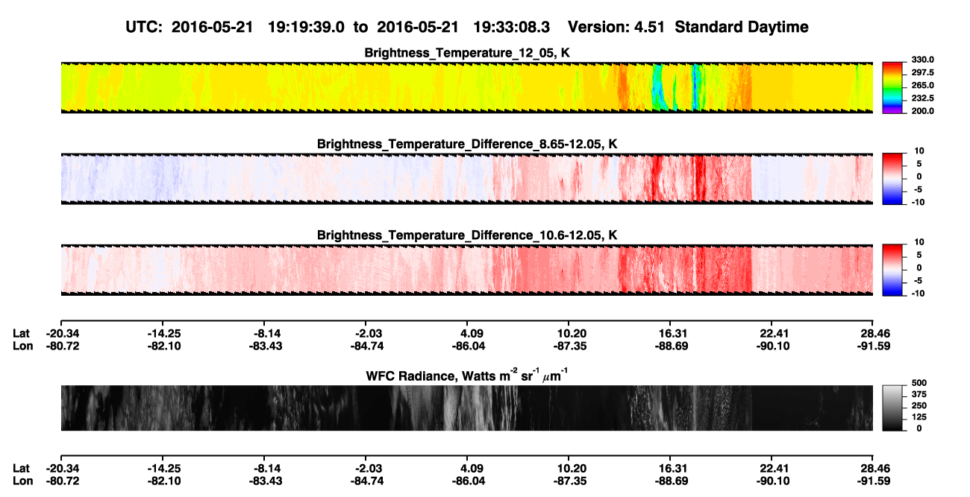Click latitude 28.46 under the 10.6-12.05 panel
970x497 pixels.
coord(874,334)
